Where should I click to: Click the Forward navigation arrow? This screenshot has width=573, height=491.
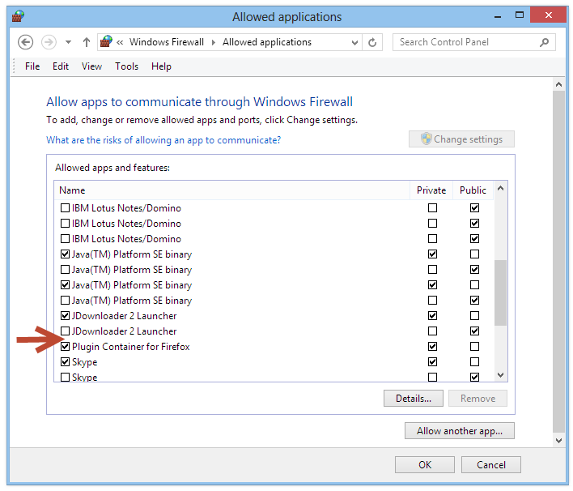(49, 42)
